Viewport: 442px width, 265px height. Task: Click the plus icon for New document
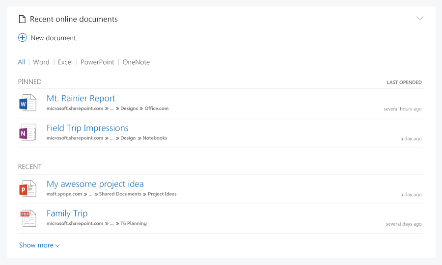pos(22,38)
